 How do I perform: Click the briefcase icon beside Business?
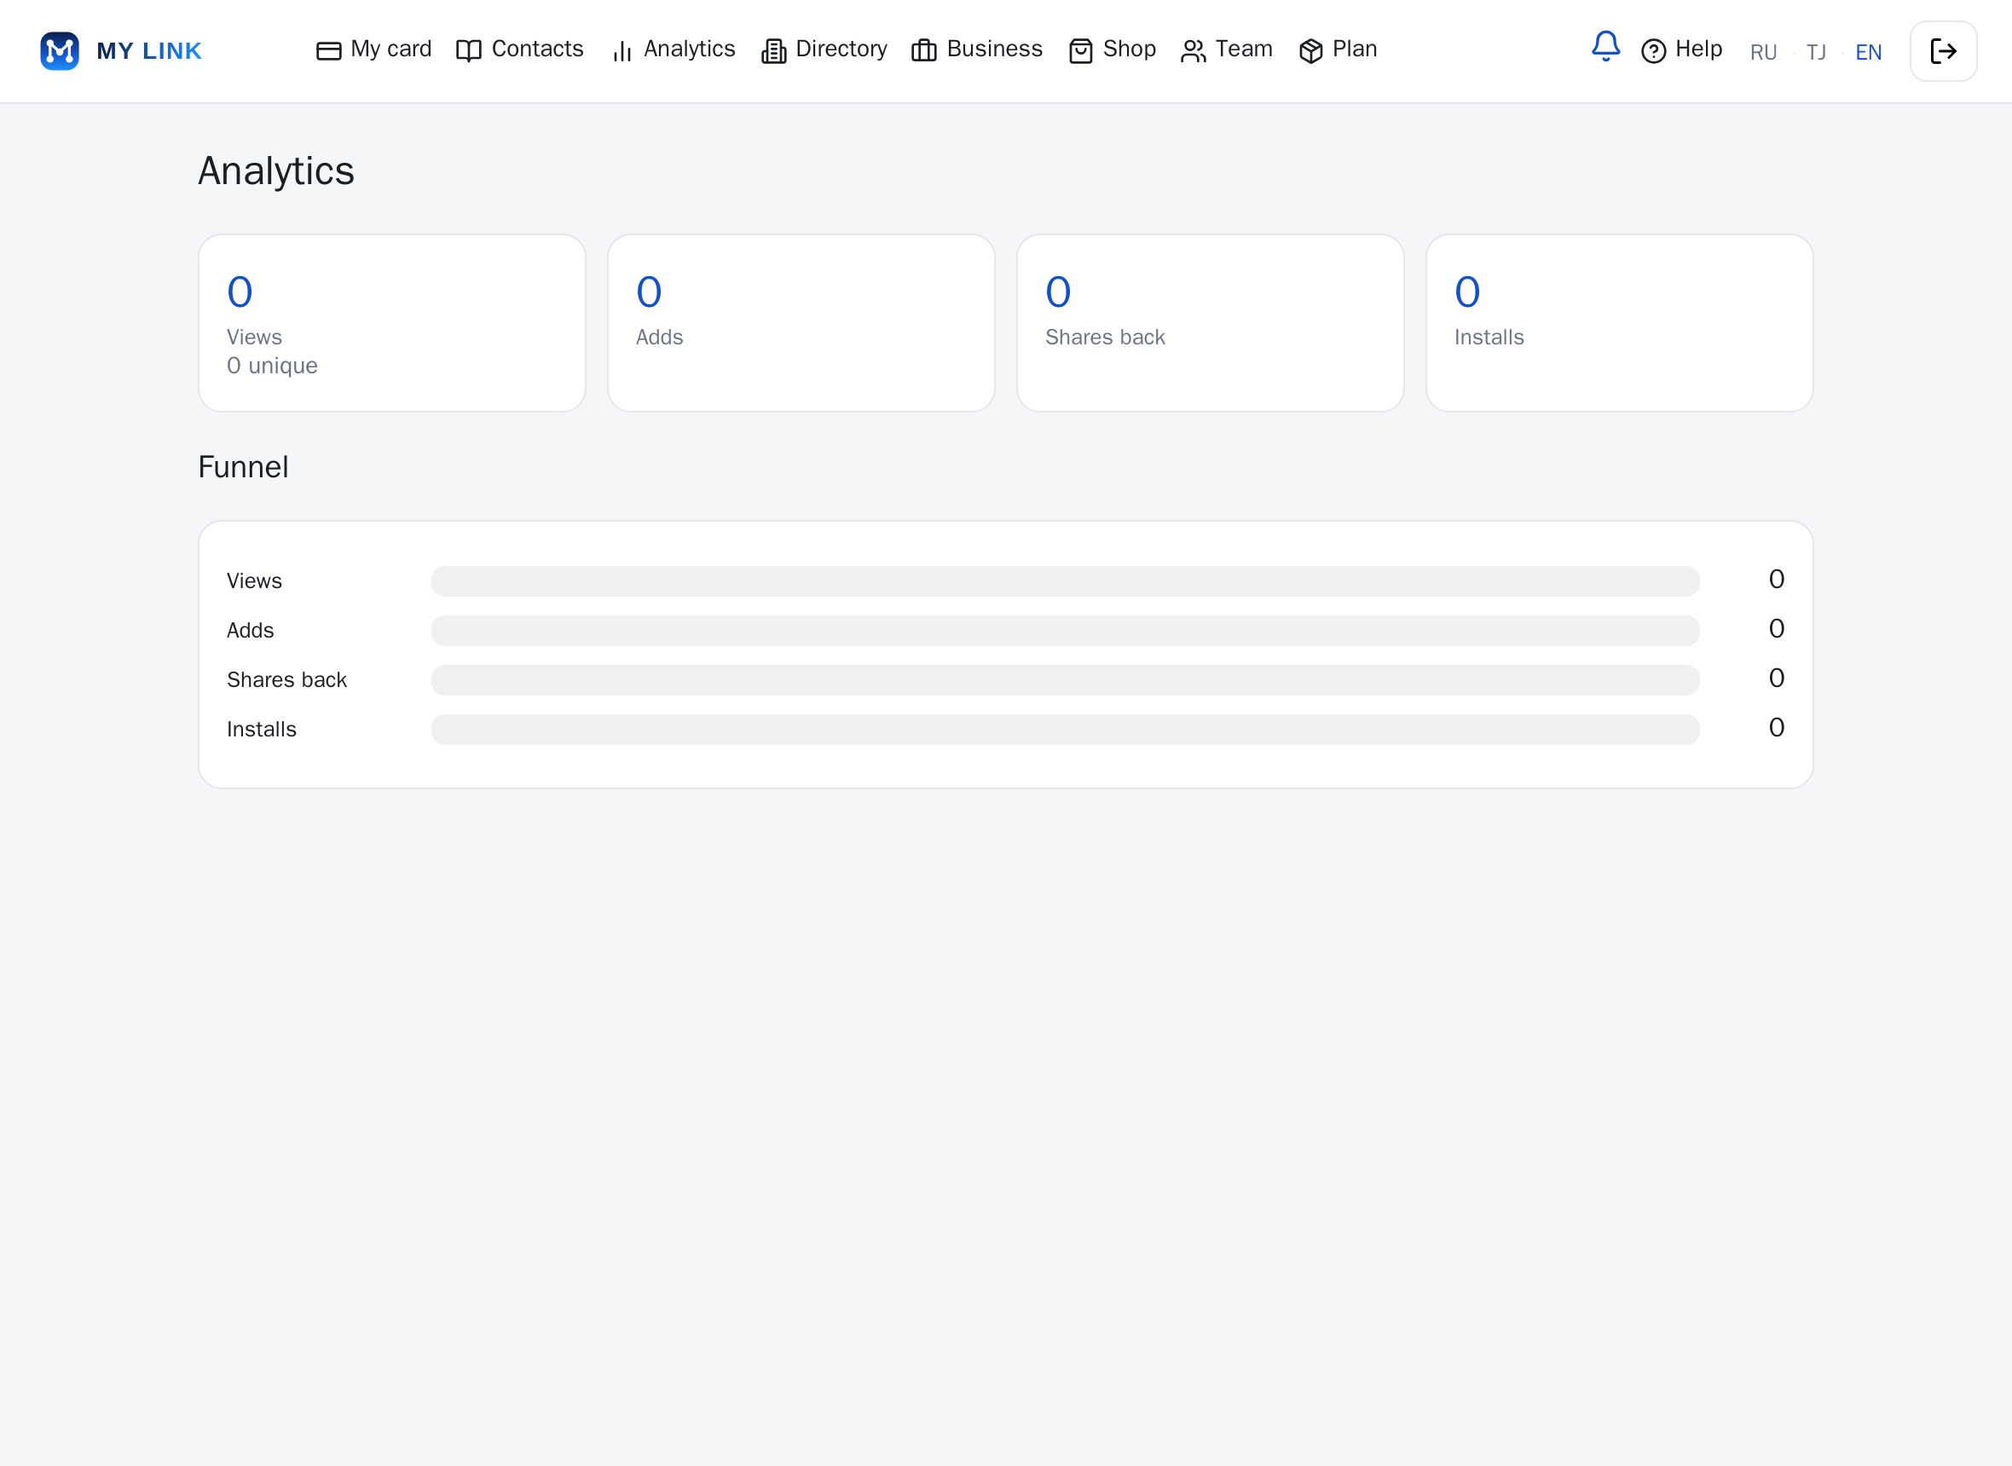(924, 51)
